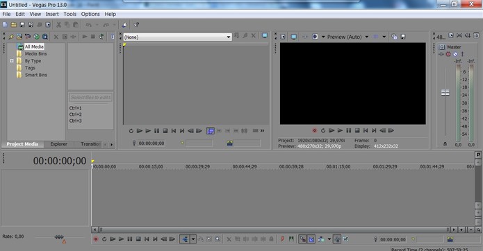Toggle the Master fader lock icon
Screen dimensions: 483x251
click(445, 144)
